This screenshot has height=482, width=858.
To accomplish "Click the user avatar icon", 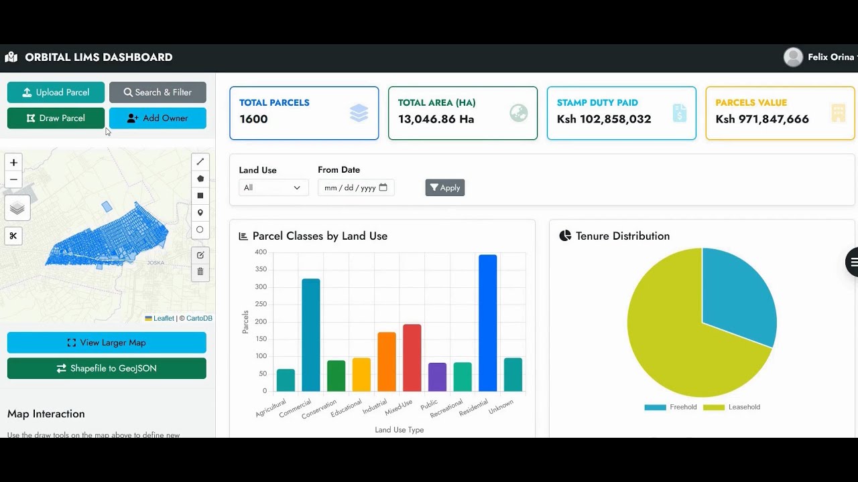I will coord(793,57).
